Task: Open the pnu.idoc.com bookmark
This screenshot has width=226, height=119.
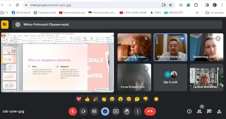Action: (102, 13)
